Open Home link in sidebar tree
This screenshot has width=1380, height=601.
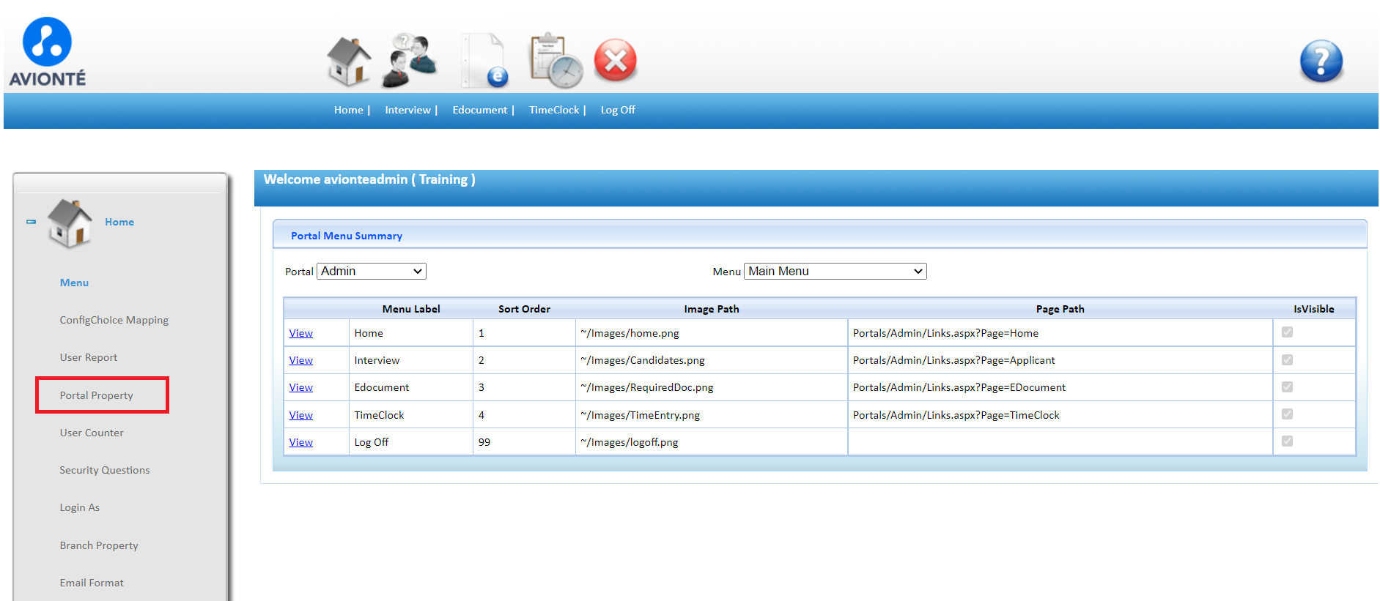(x=119, y=222)
